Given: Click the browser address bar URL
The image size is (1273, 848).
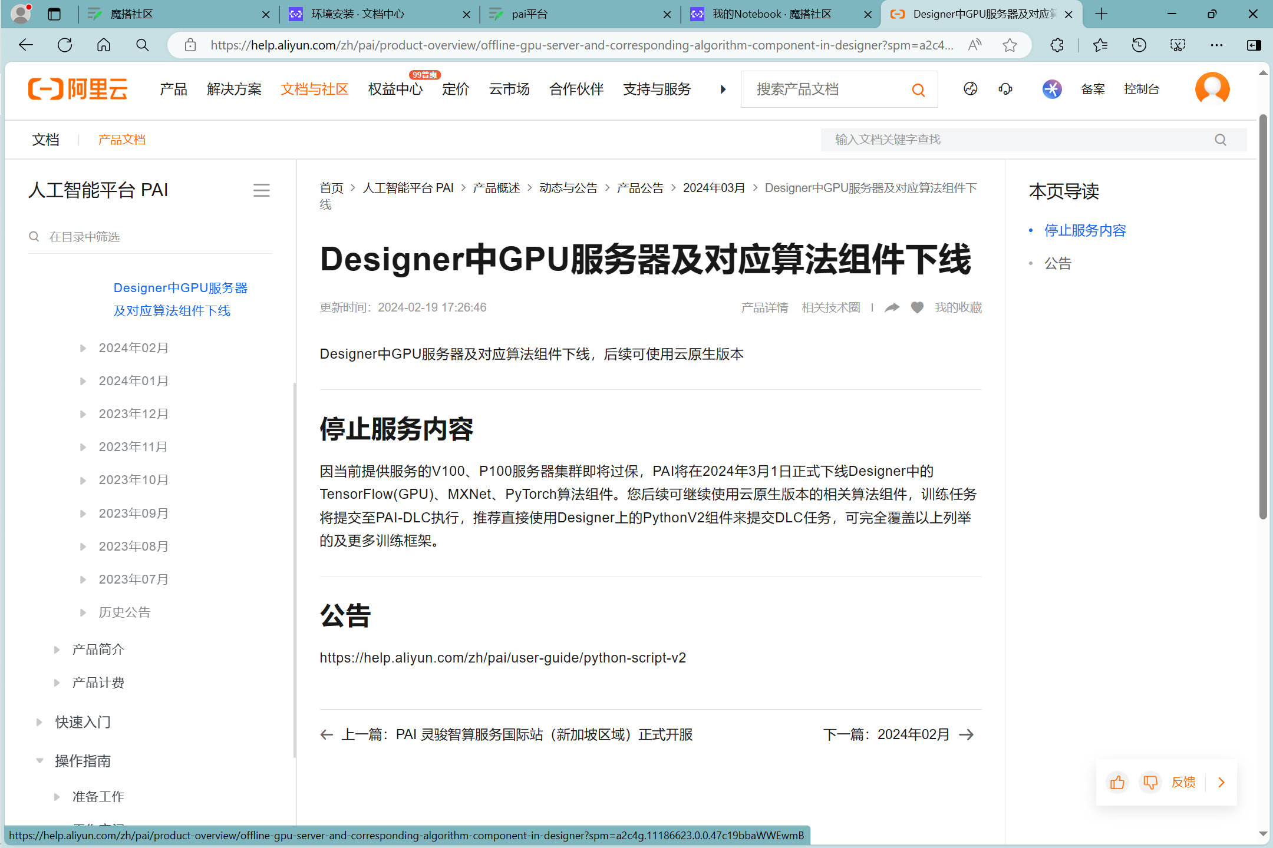Looking at the screenshot, I should pos(581,45).
